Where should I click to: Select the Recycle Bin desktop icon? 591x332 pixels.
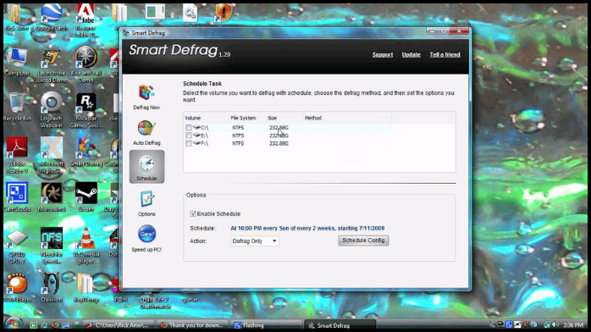17,108
